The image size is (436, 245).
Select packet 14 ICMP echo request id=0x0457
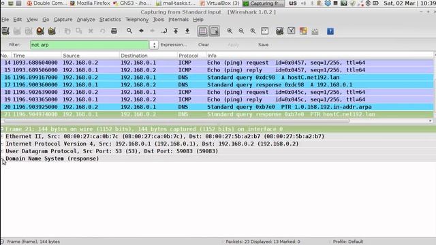217,63
